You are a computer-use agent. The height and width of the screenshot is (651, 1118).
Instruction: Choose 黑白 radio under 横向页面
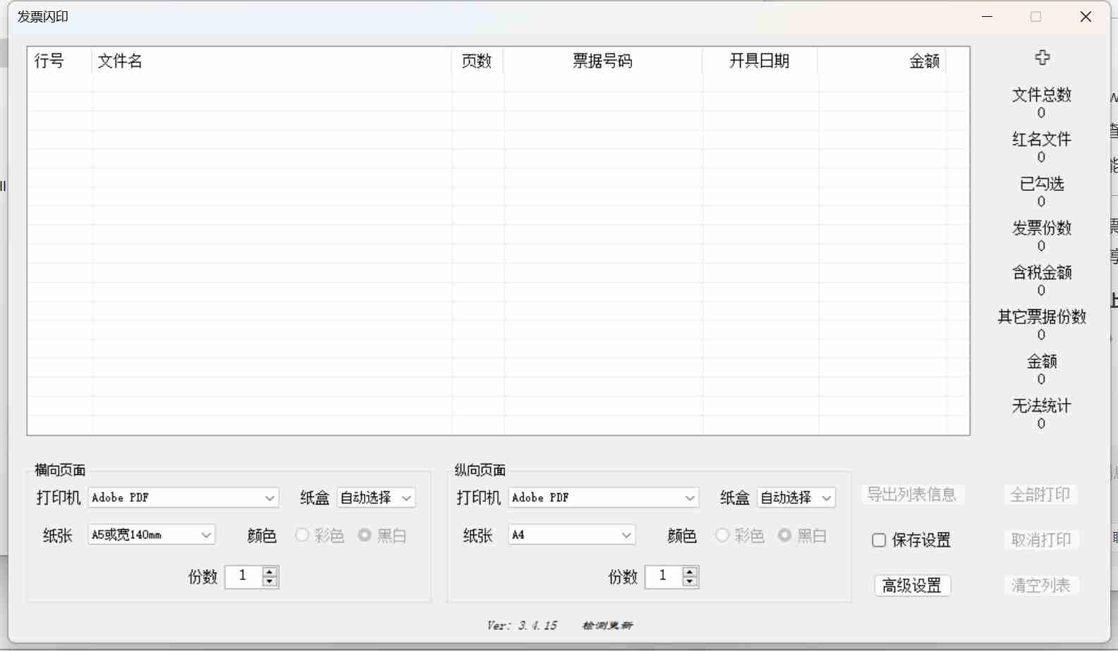pos(365,535)
